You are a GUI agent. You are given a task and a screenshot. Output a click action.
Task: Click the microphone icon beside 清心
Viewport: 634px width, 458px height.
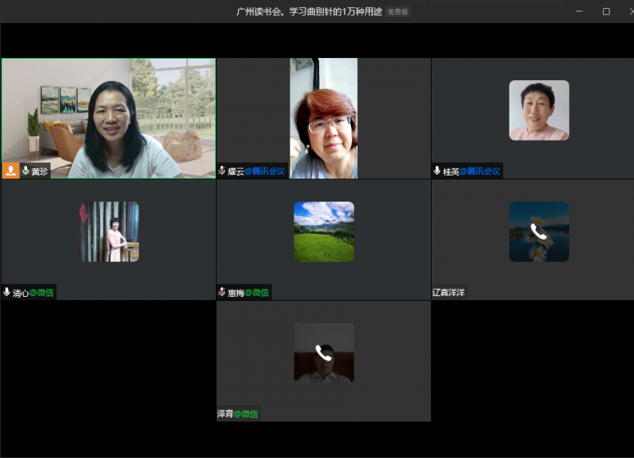[7, 292]
